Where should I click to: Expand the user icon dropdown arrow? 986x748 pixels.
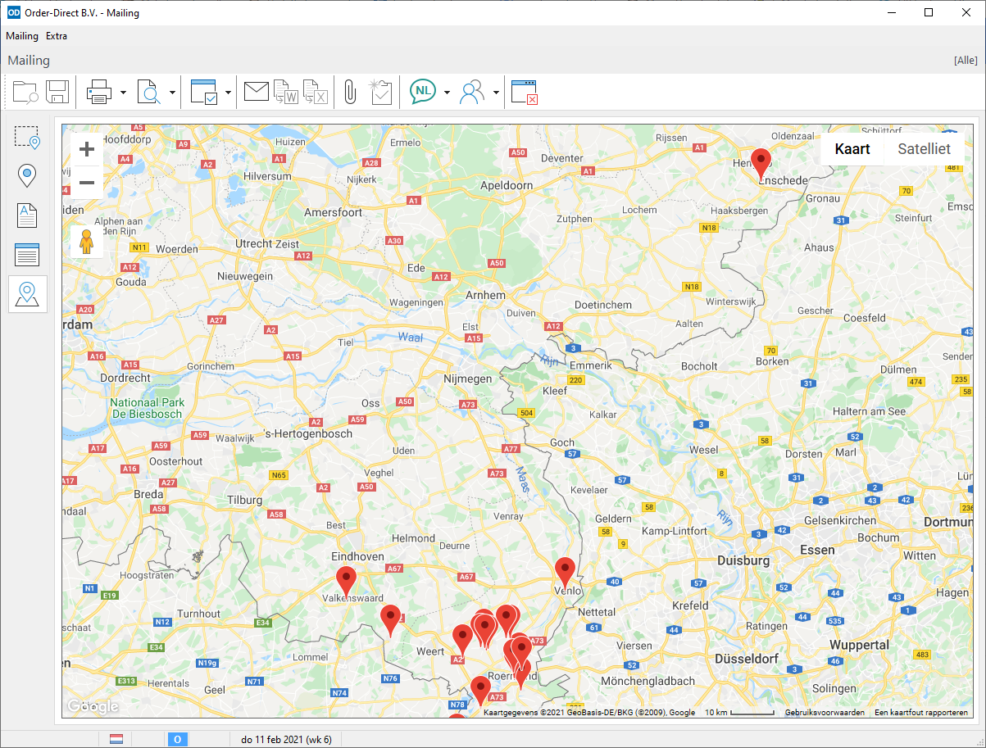point(496,93)
